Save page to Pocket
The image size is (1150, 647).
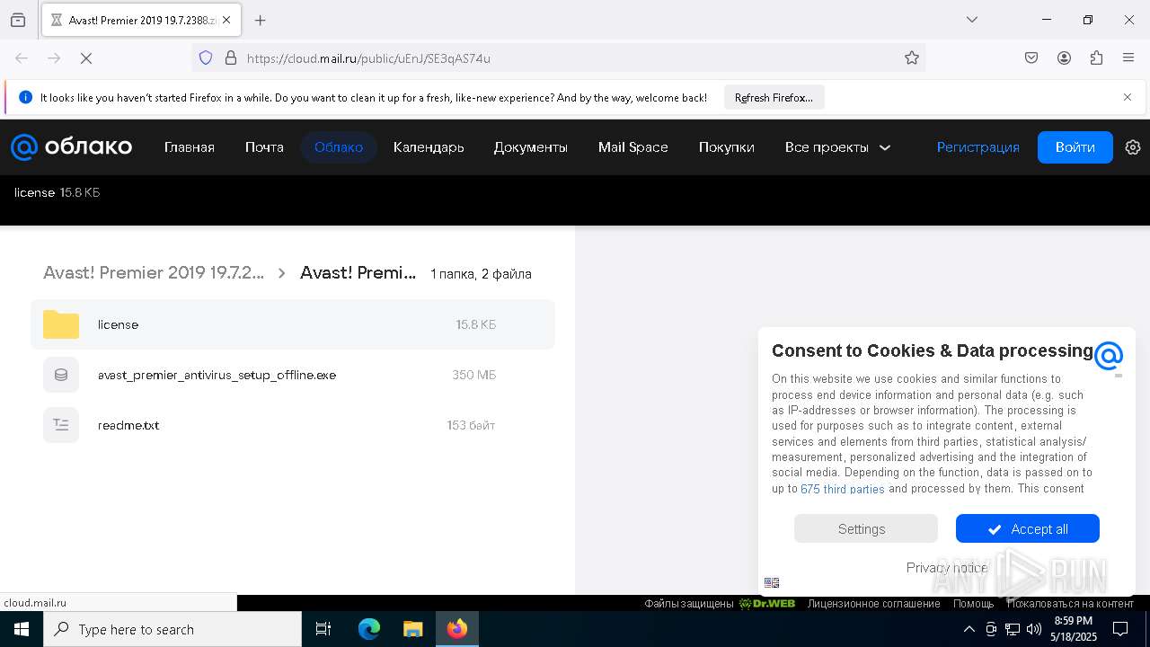[1031, 58]
